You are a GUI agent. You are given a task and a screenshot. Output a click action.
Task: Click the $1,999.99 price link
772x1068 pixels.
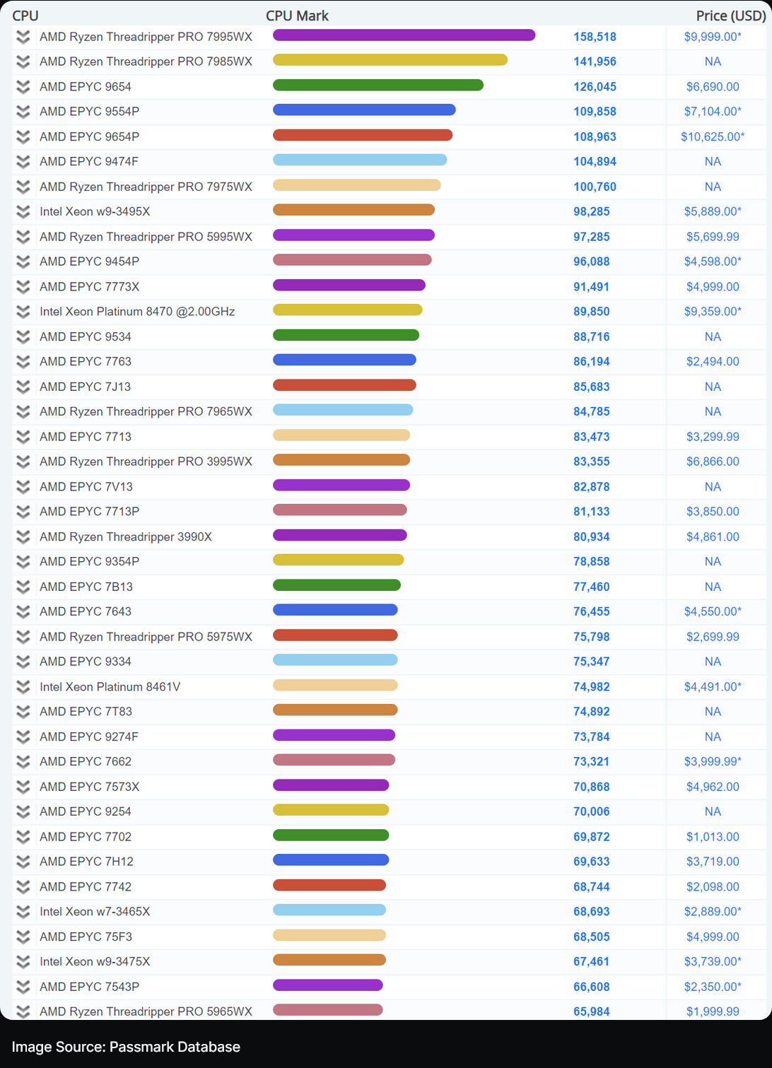713,1011
